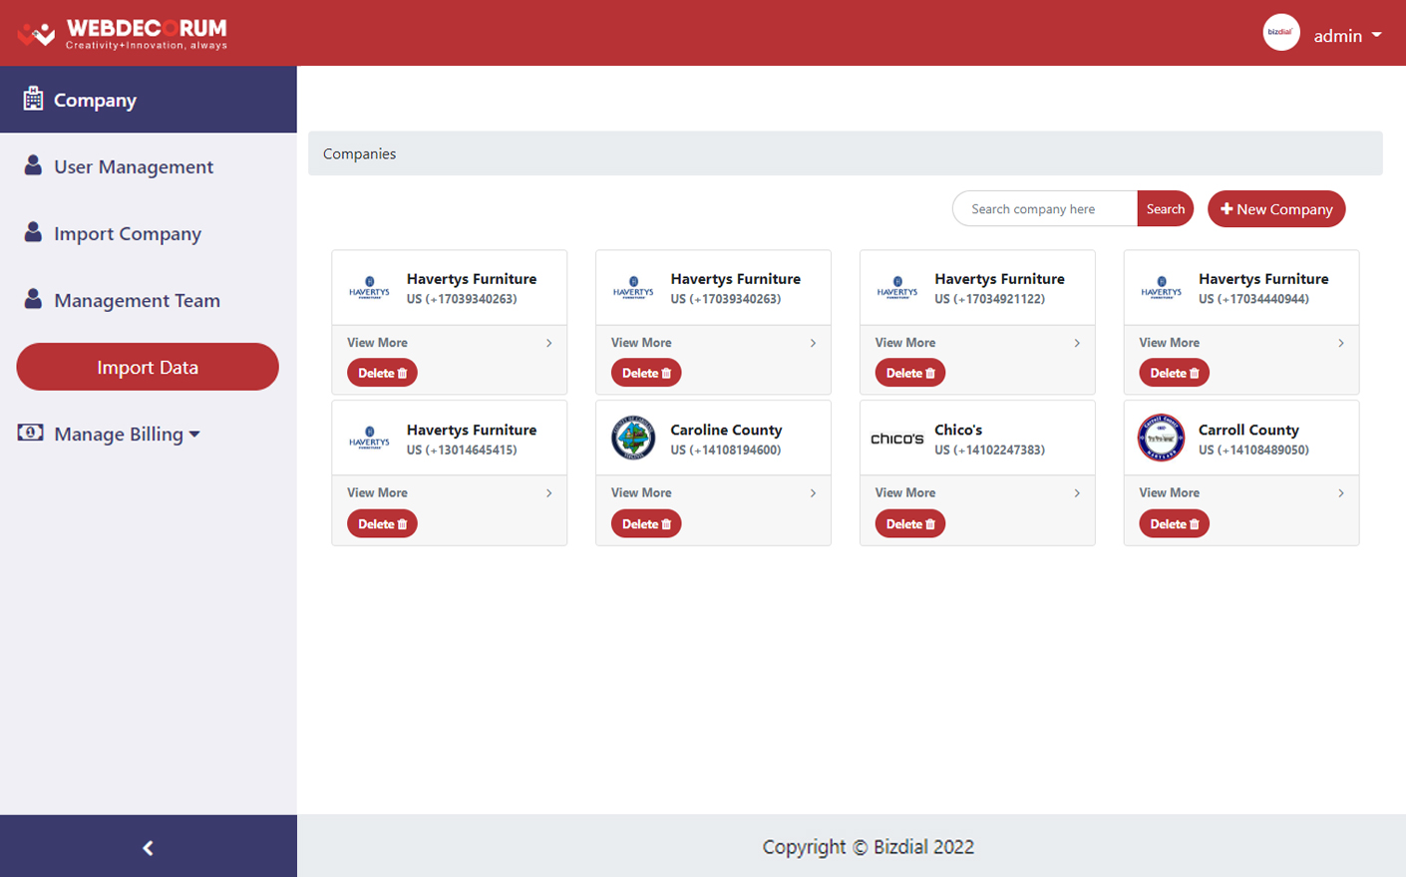Click Havertys logo on +13014645415 card
The width and height of the screenshot is (1406, 877).
pos(369,438)
